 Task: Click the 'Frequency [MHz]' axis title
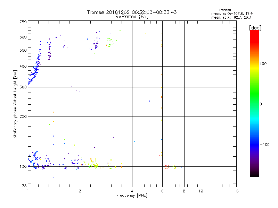coord(132,196)
